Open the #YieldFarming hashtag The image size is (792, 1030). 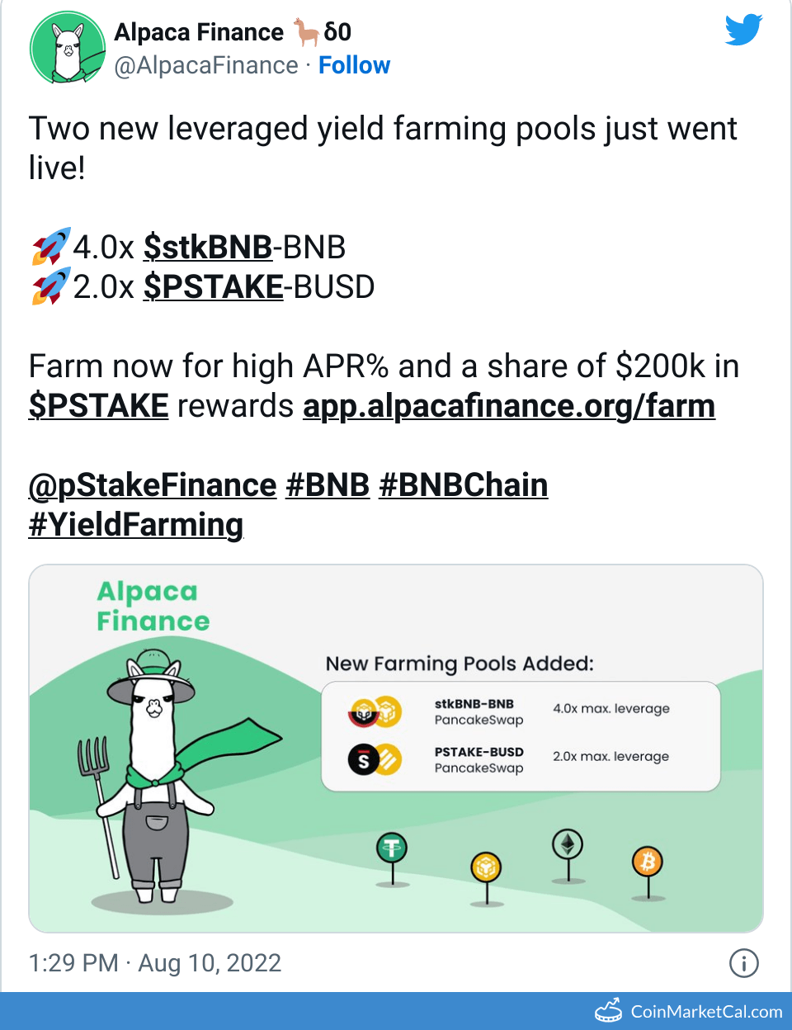tap(136, 525)
